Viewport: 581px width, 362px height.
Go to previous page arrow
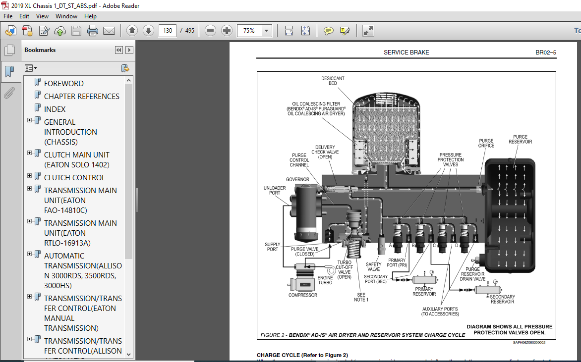pos(132,30)
